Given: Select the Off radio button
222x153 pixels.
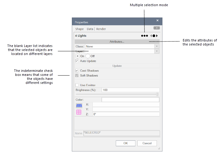Looking at the screenshot, I should tap(88, 56).
